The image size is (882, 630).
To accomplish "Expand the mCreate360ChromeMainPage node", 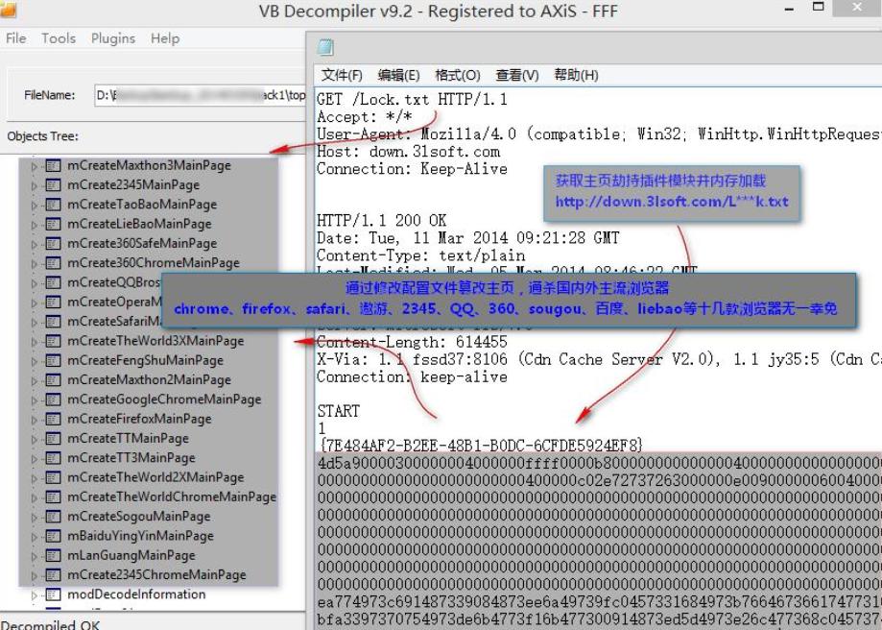I will (35, 264).
